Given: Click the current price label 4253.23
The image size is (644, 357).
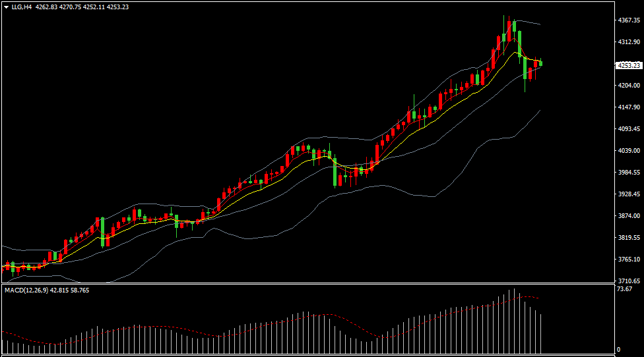Looking at the screenshot, I should click(x=628, y=65).
